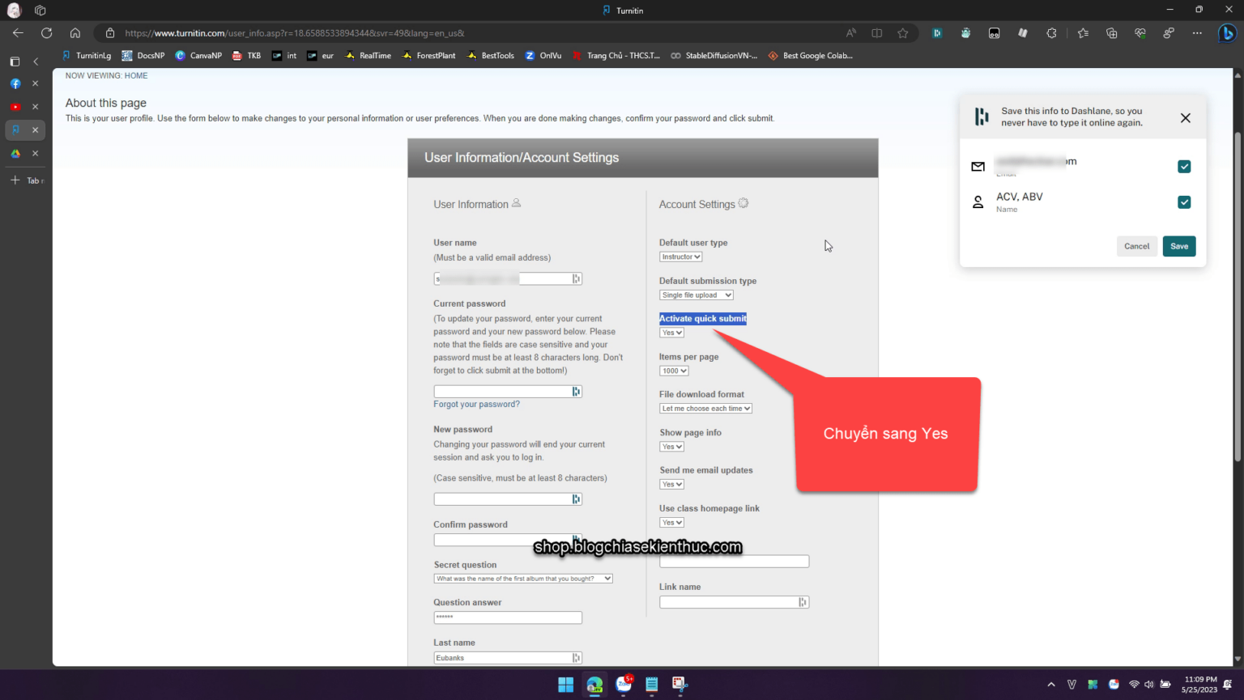1244x700 pixels.
Task: Click the Forgot your password link
Action: [476, 404]
